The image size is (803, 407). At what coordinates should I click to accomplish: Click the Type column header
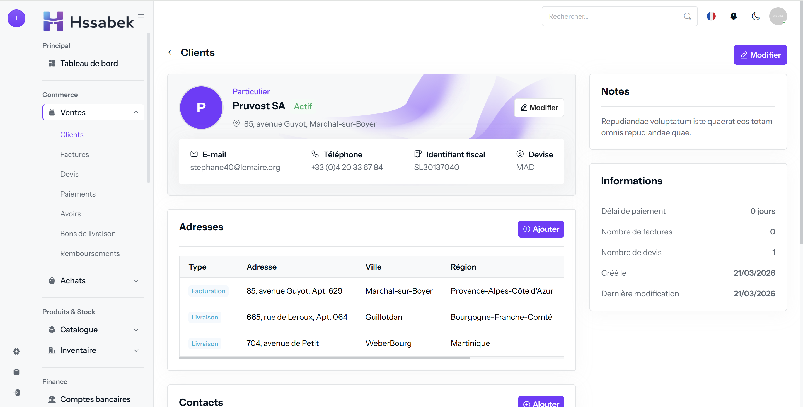197,267
